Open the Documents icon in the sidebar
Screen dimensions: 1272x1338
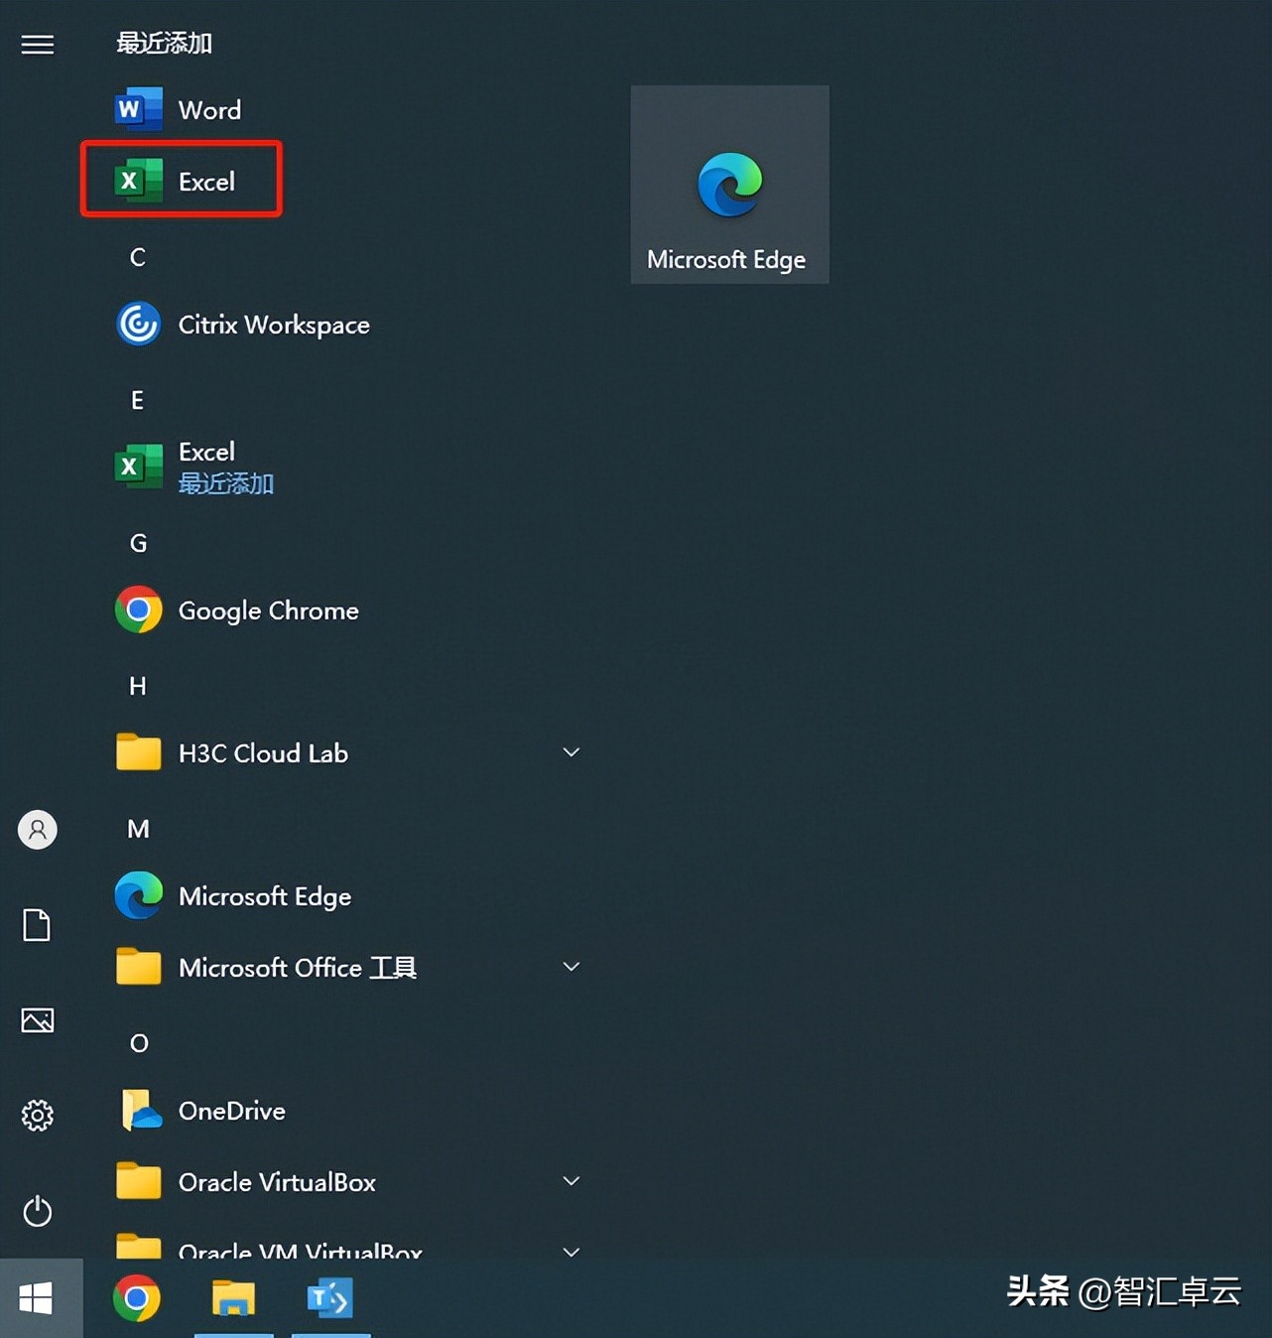(38, 925)
